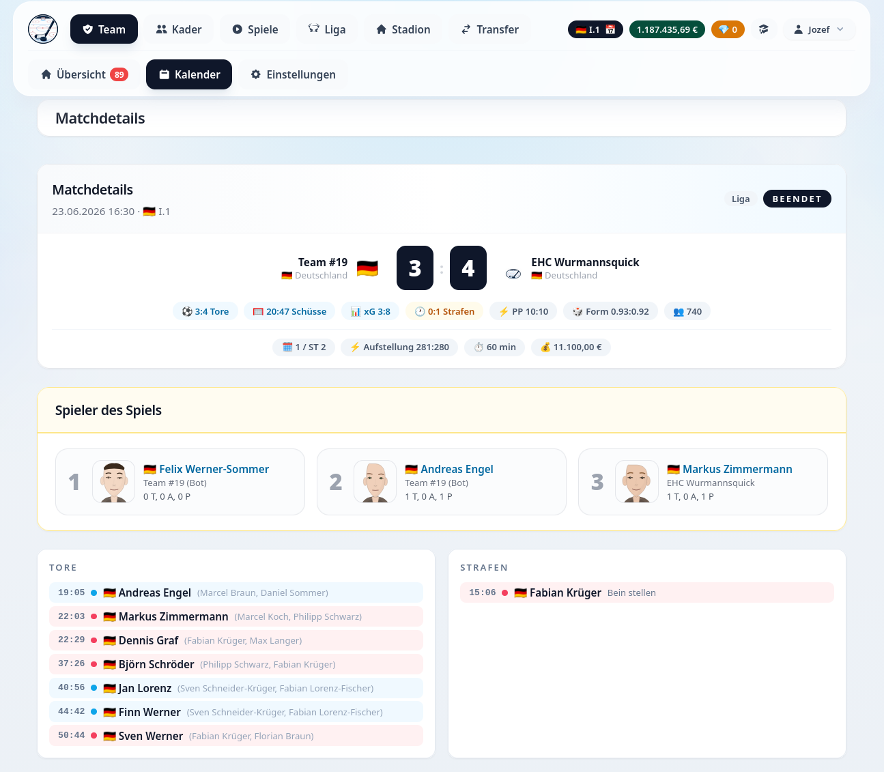Open EHC Wurmannsquick team name
The height and width of the screenshot is (772, 884).
tap(585, 262)
